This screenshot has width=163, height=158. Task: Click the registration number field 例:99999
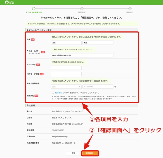pyautogui.click(x=98, y=87)
